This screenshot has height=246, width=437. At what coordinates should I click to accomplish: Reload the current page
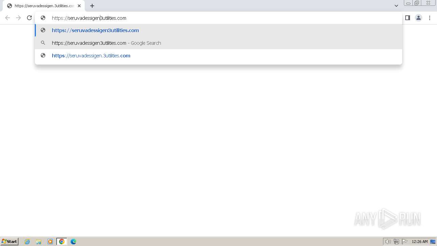pos(29,18)
